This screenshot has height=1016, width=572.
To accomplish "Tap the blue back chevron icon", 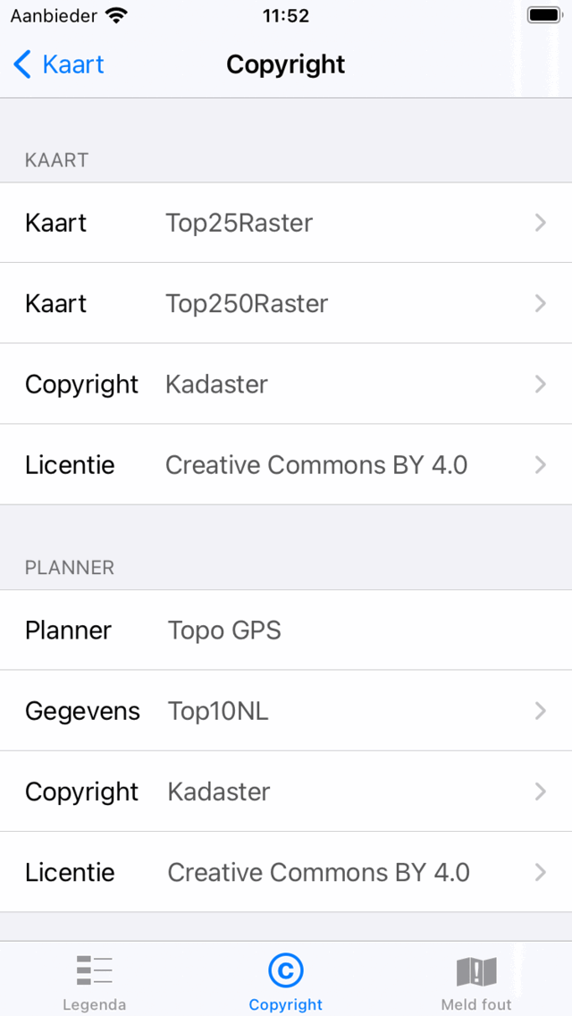I will (x=23, y=64).
